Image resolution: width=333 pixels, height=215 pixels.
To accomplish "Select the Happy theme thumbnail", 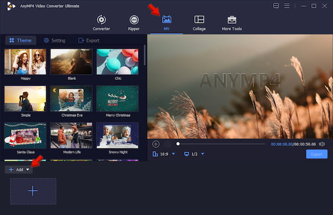I will [25, 62].
